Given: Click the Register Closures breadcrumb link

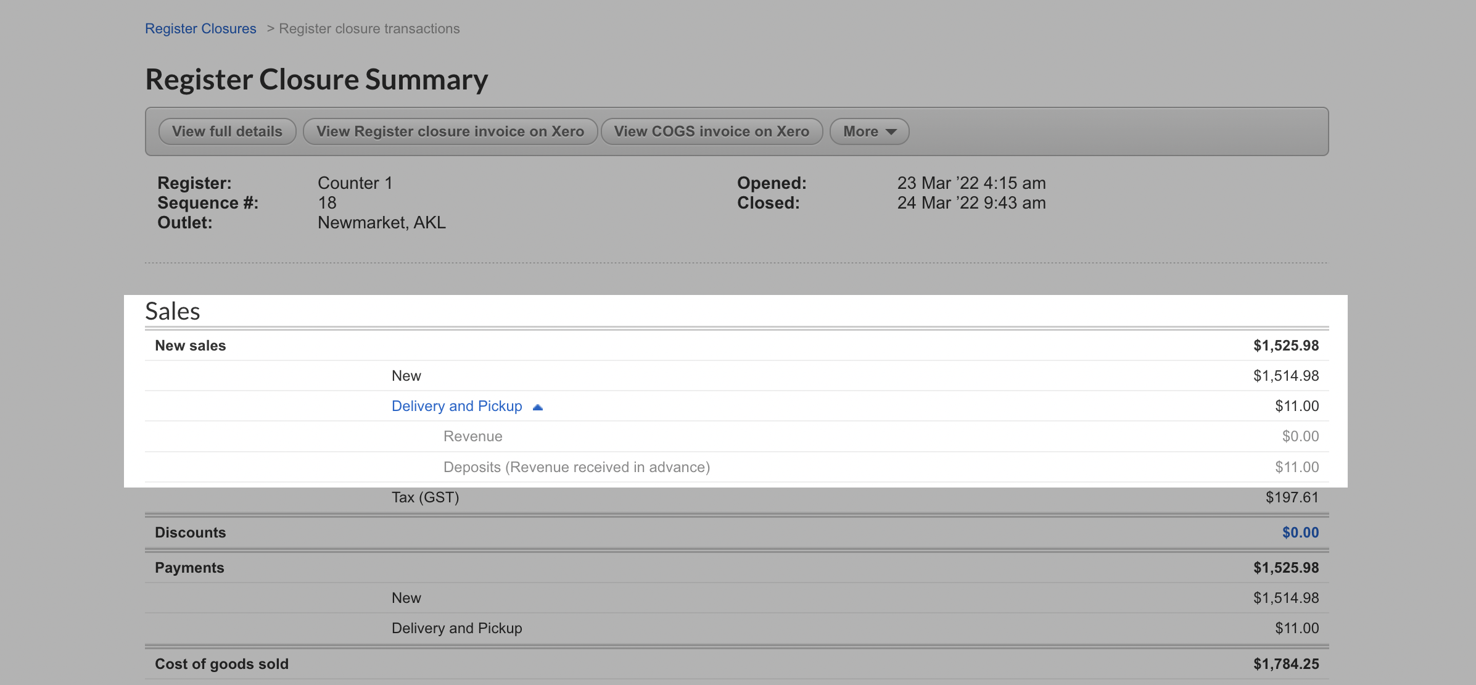Looking at the screenshot, I should coord(200,29).
